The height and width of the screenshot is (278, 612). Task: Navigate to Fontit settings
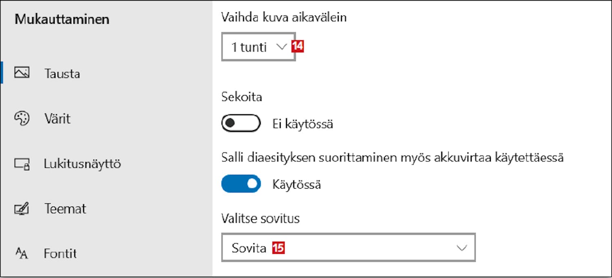60,254
